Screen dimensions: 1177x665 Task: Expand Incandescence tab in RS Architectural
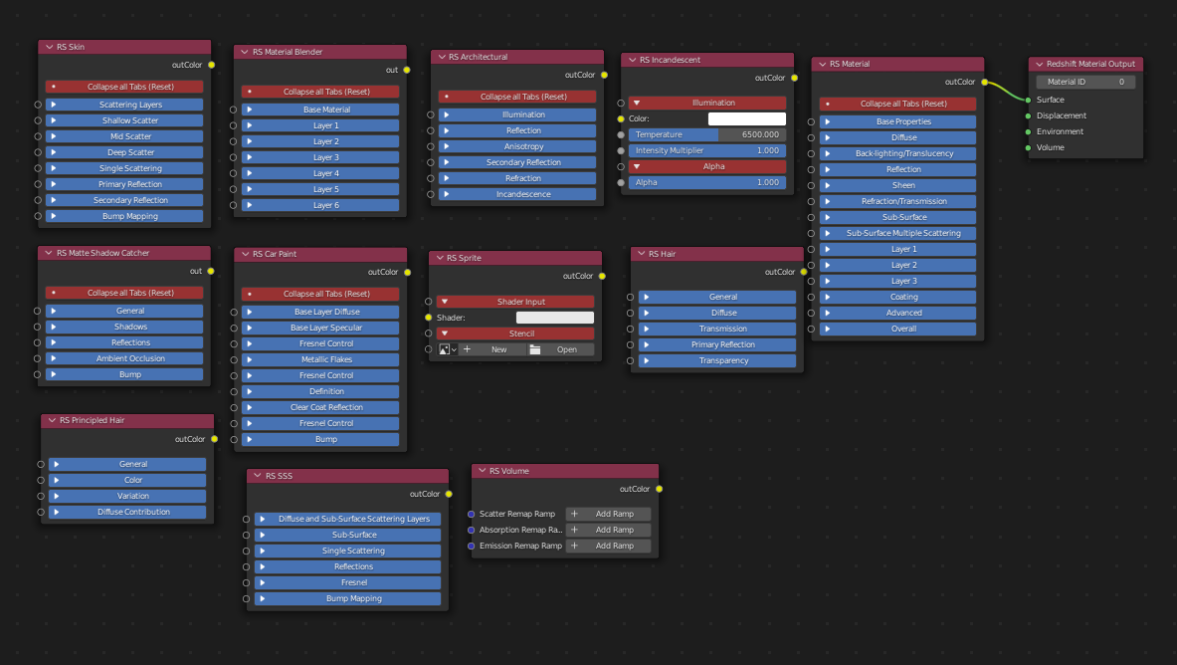pos(518,194)
